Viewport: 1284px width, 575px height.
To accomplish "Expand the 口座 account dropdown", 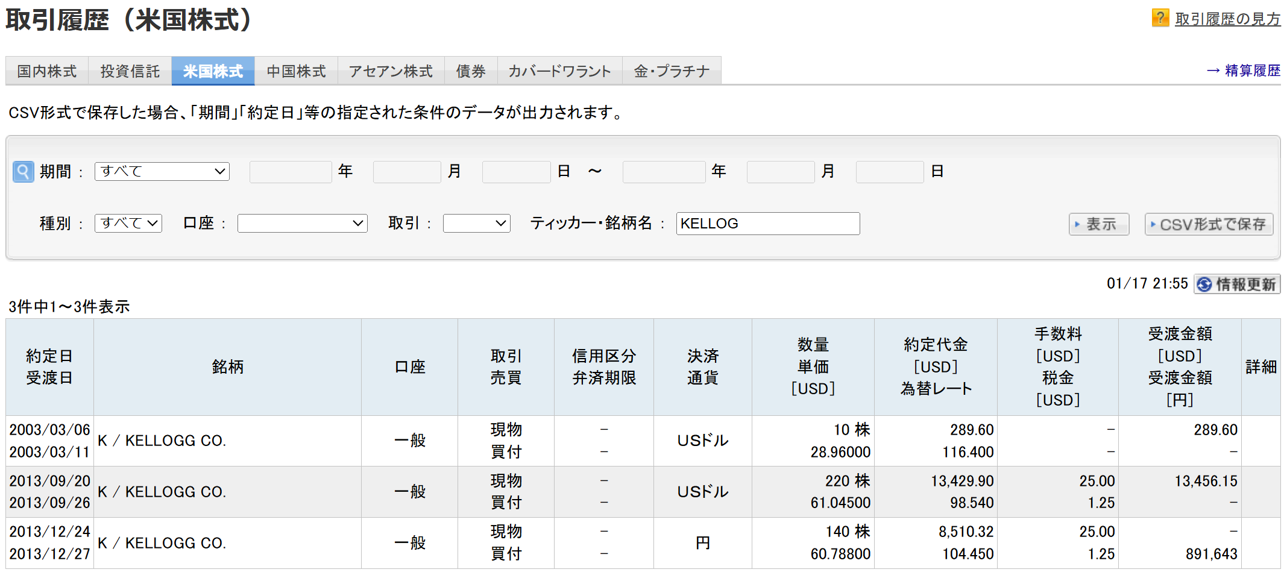I will click(302, 224).
